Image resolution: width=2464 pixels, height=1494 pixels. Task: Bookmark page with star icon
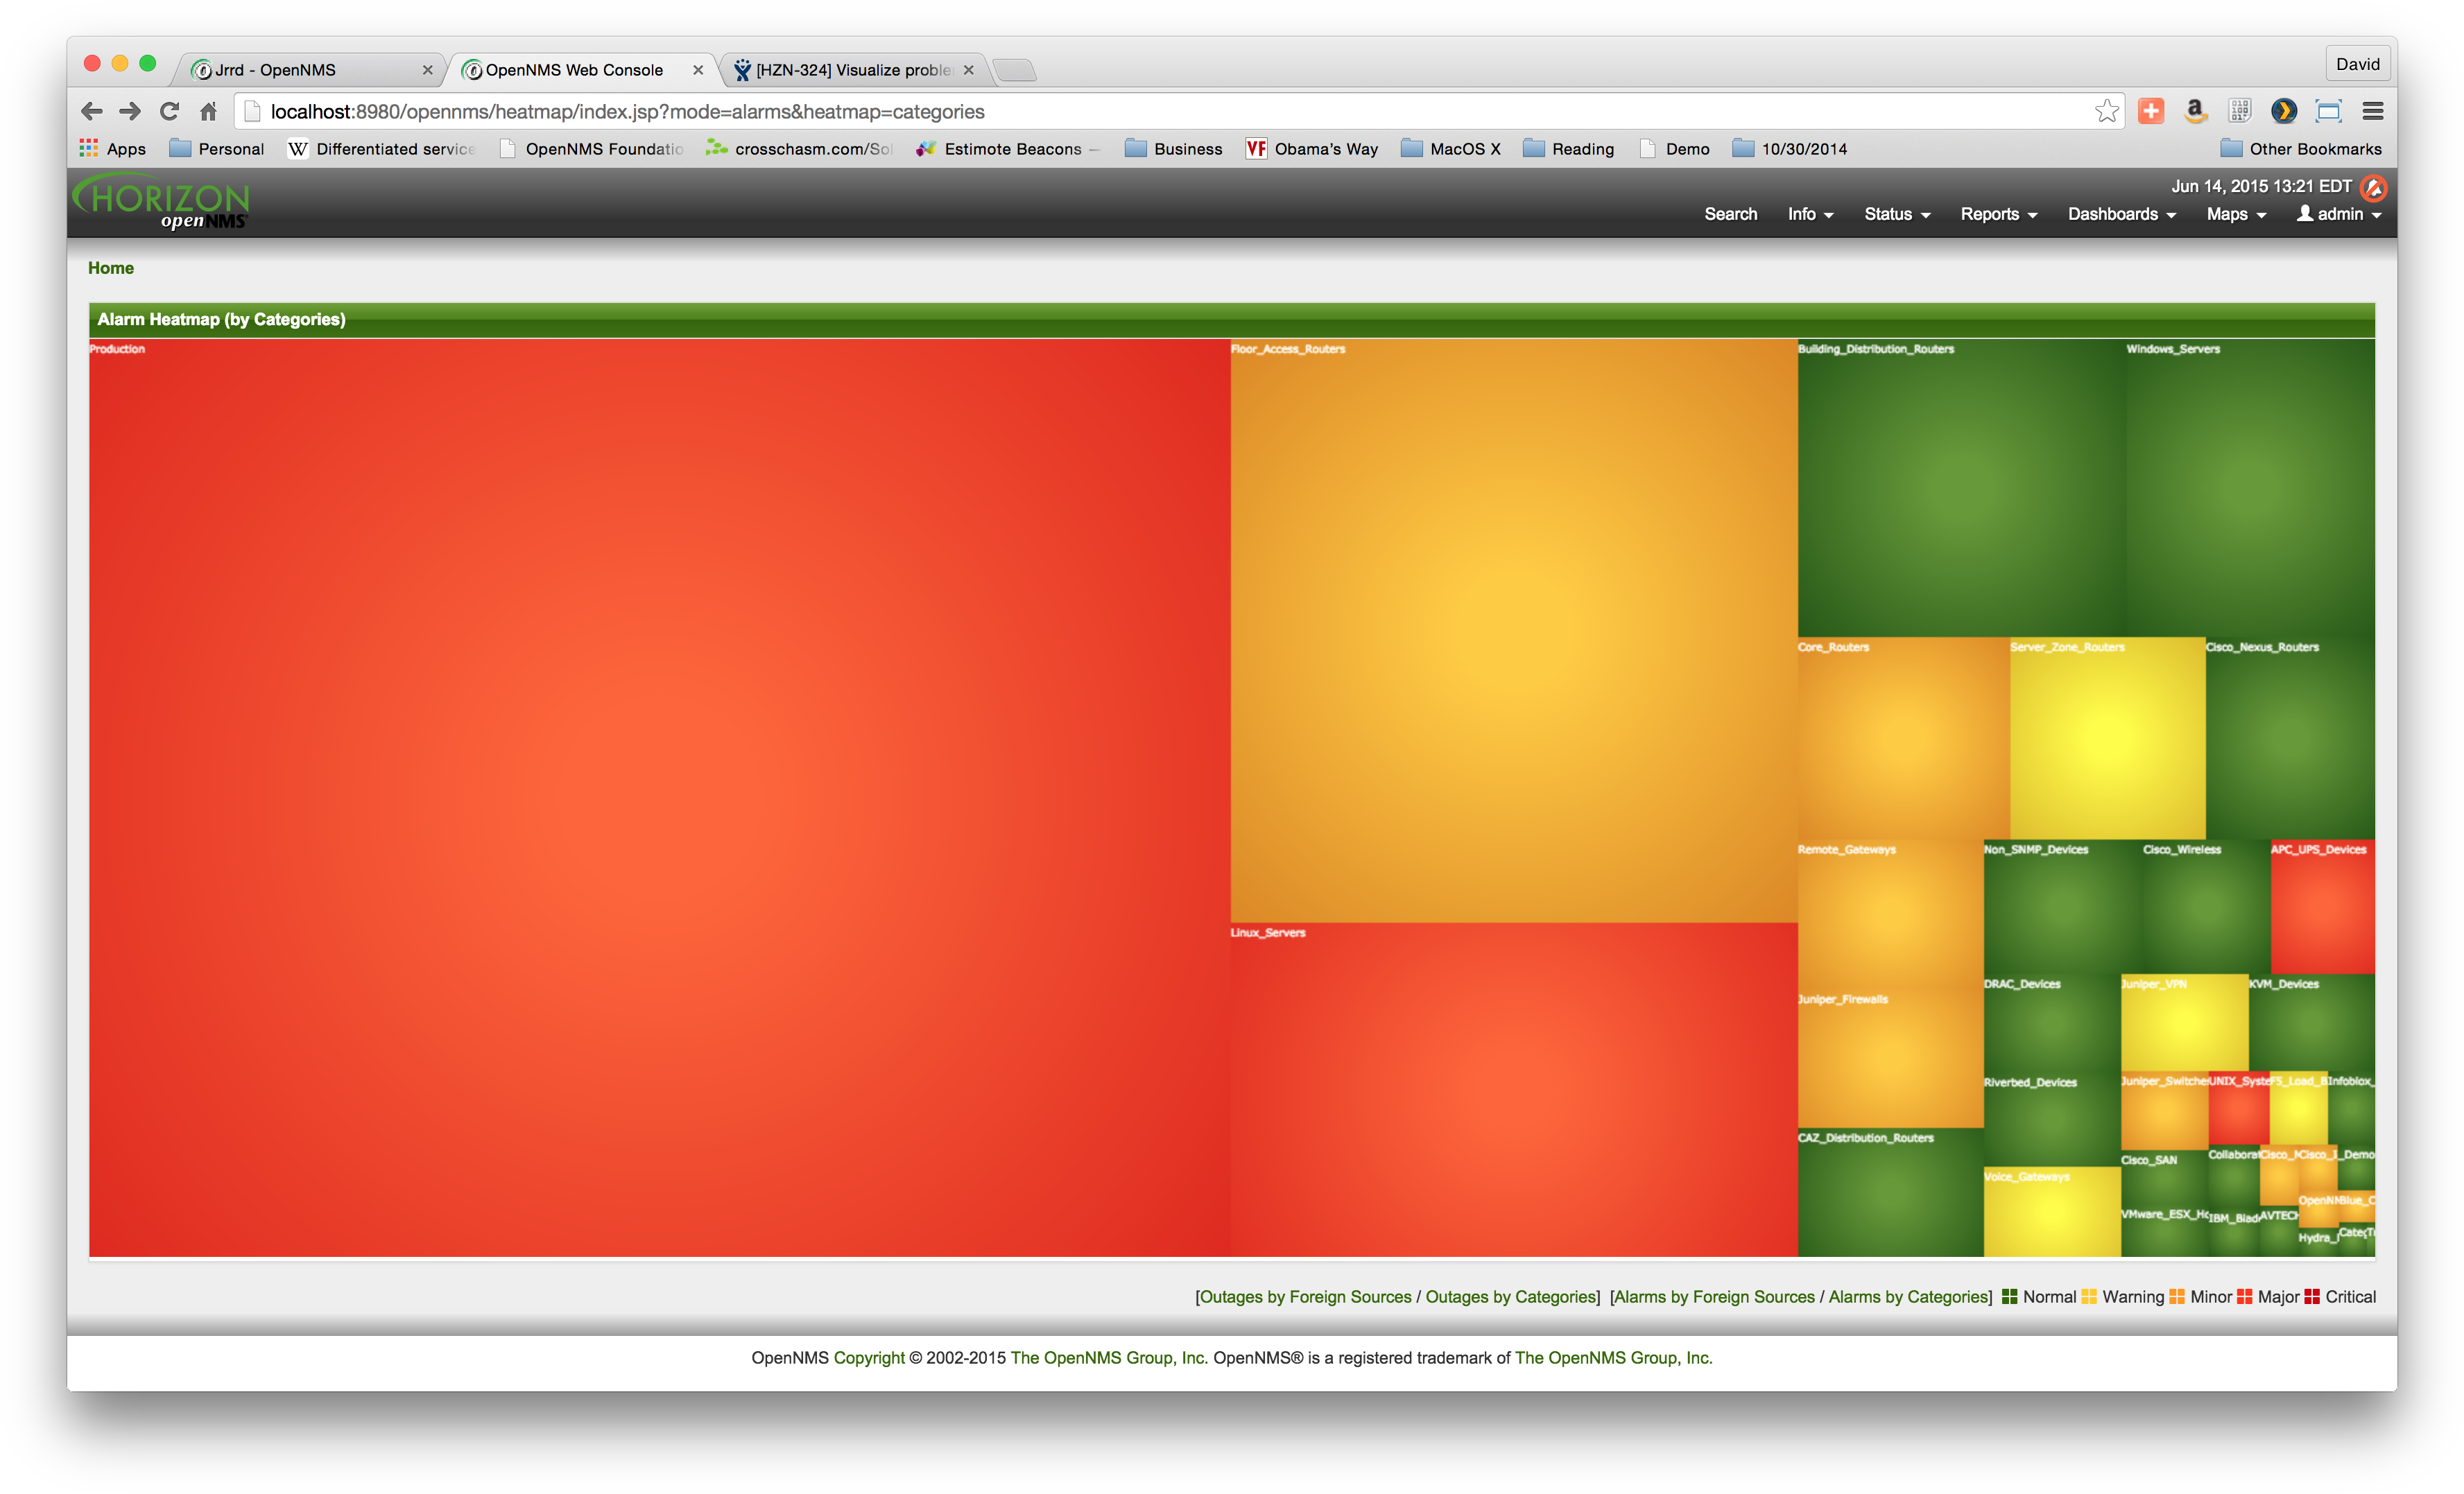[x=2106, y=111]
